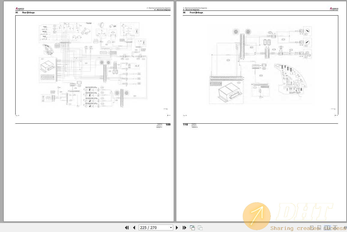Click the greyed-out next view icon
This screenshot has height=232, width=347.
[x=200, y=228]
